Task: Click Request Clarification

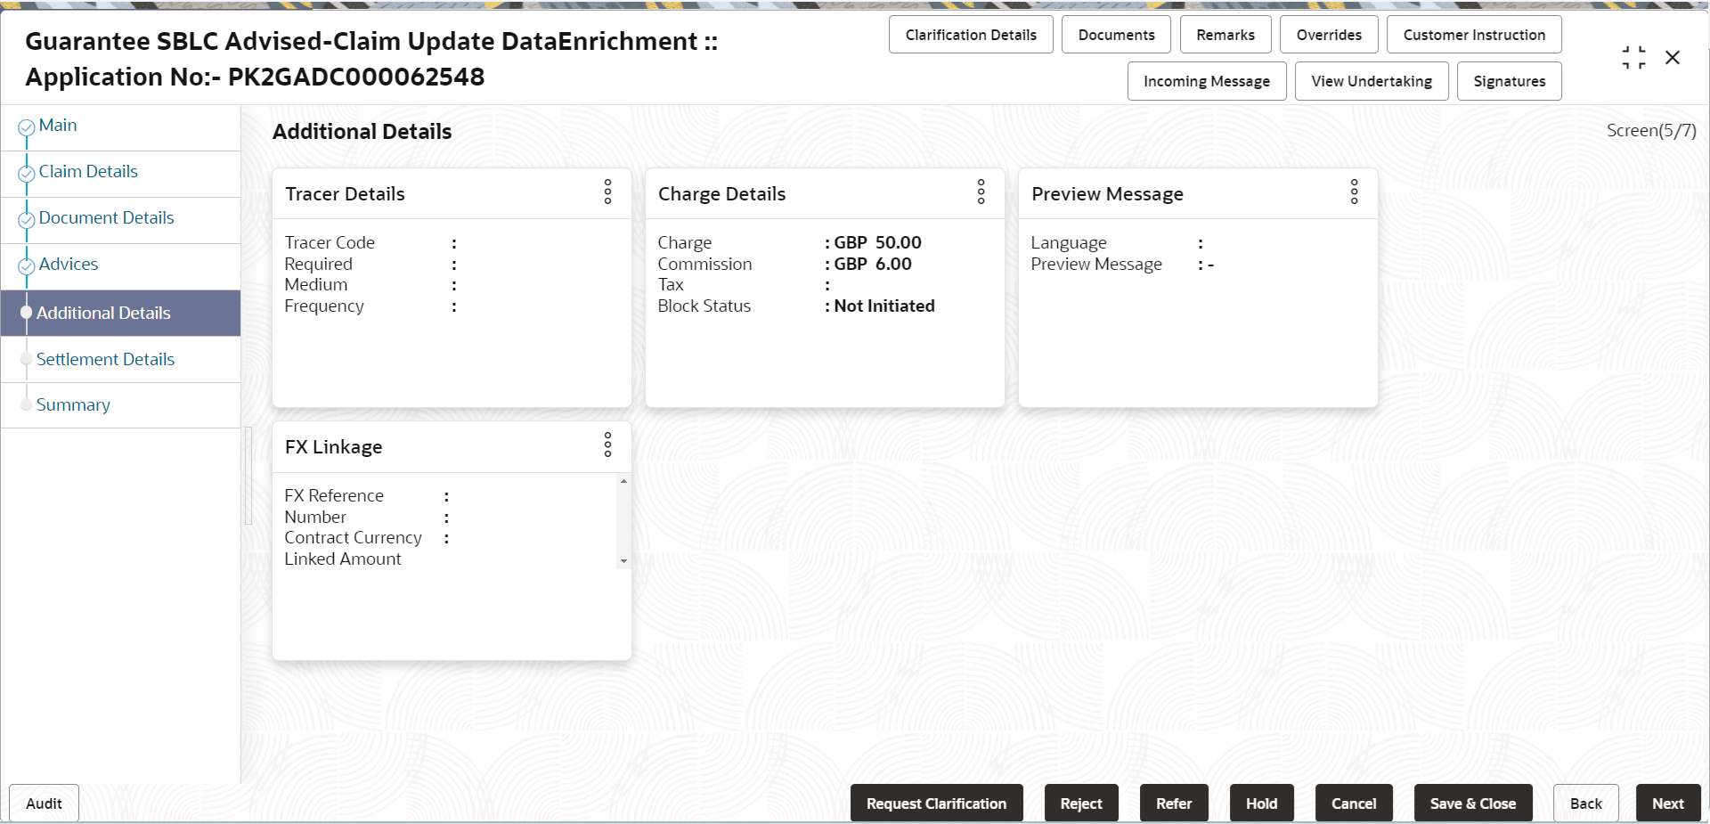Action: click(936, 804)
